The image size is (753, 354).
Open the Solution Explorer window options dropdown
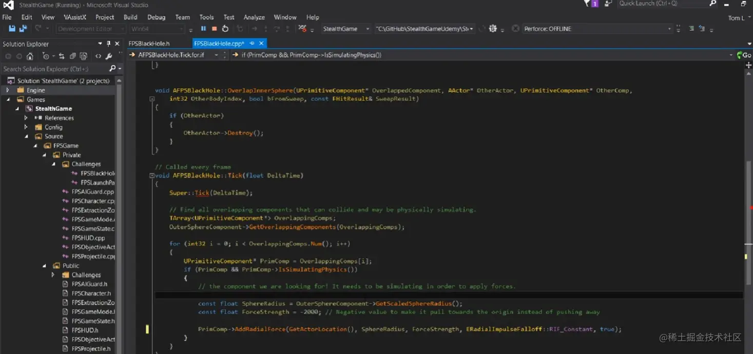[100, 44]
